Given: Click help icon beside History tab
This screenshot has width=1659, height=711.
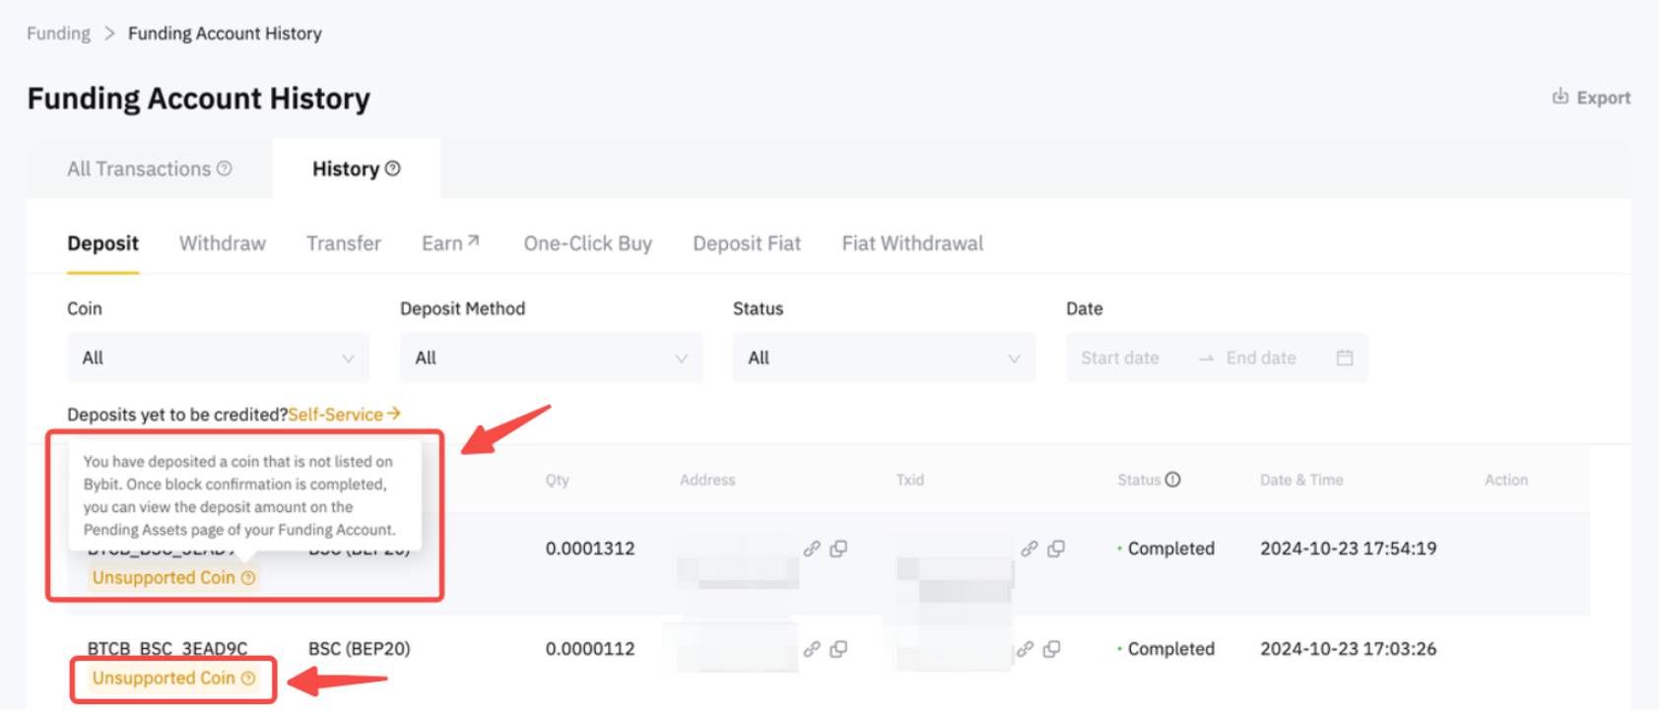Looking at the screenshot, I should tap(393, 168).
